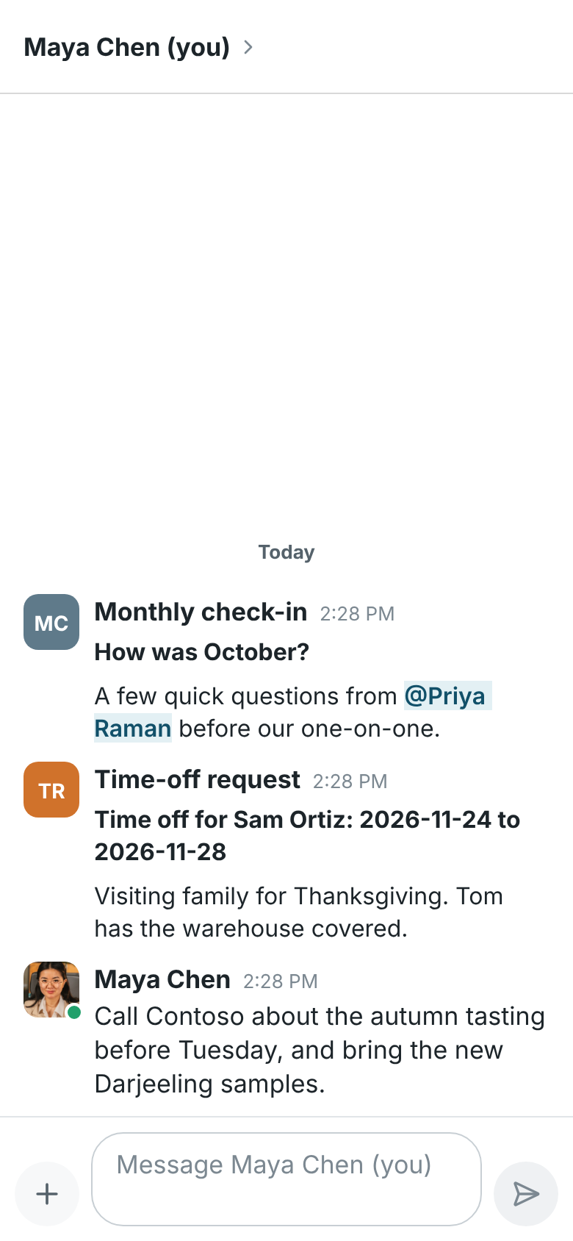Viewport: 573px width, 1241px height.
Task: Click Maya Chen's message 2:28 PM timestamp
Action: point(281,981)
